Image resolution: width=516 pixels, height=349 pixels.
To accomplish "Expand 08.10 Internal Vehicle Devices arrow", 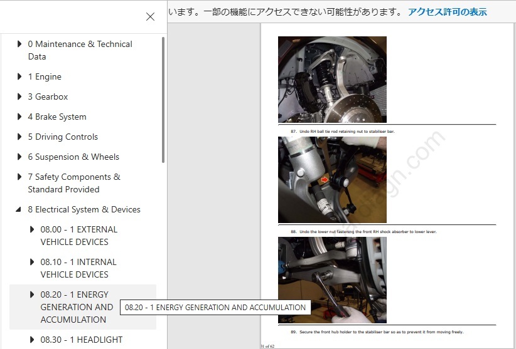I will click(32, 262).
